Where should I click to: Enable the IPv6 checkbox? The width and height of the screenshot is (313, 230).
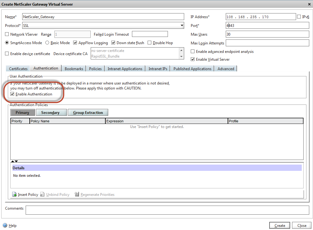point(299,17)
